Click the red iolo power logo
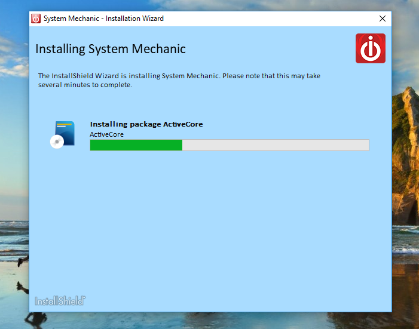 click(371, 48)
